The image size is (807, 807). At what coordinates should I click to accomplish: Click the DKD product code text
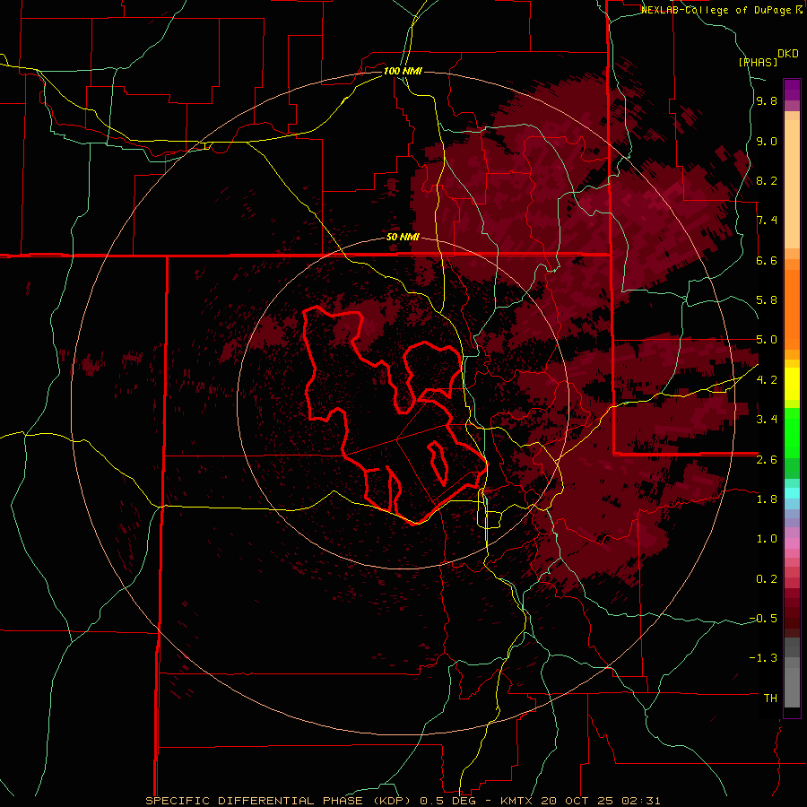coord(788,54)
